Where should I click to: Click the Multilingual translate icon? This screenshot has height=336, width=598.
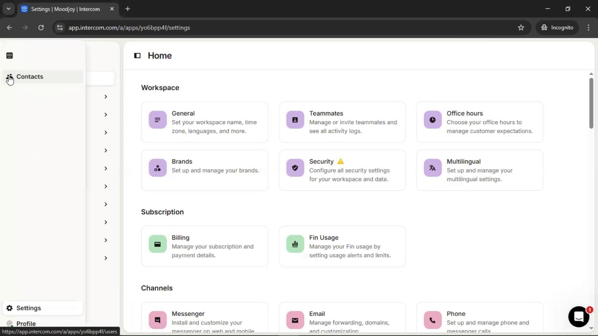[x=432, y=168]
